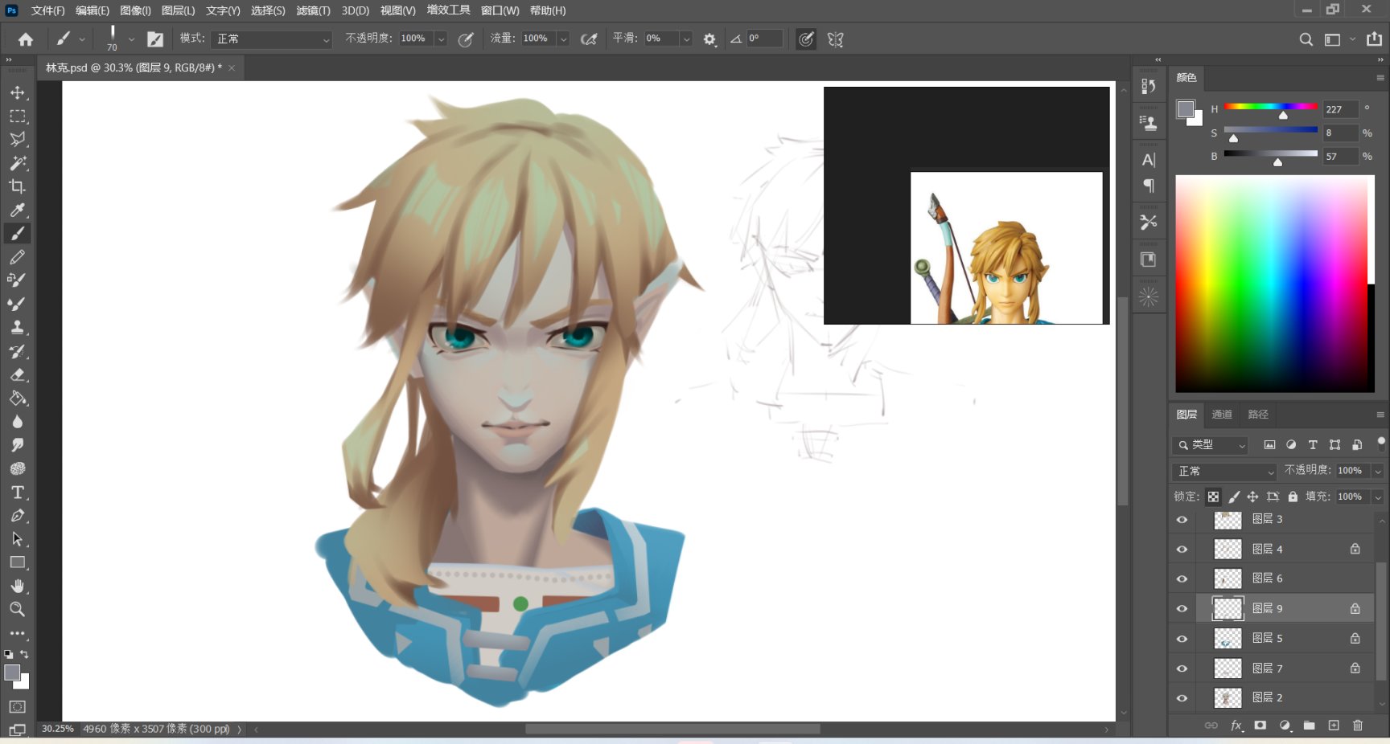Click the hue H slider
The image size is (1390, 744).
(1271, 107)
